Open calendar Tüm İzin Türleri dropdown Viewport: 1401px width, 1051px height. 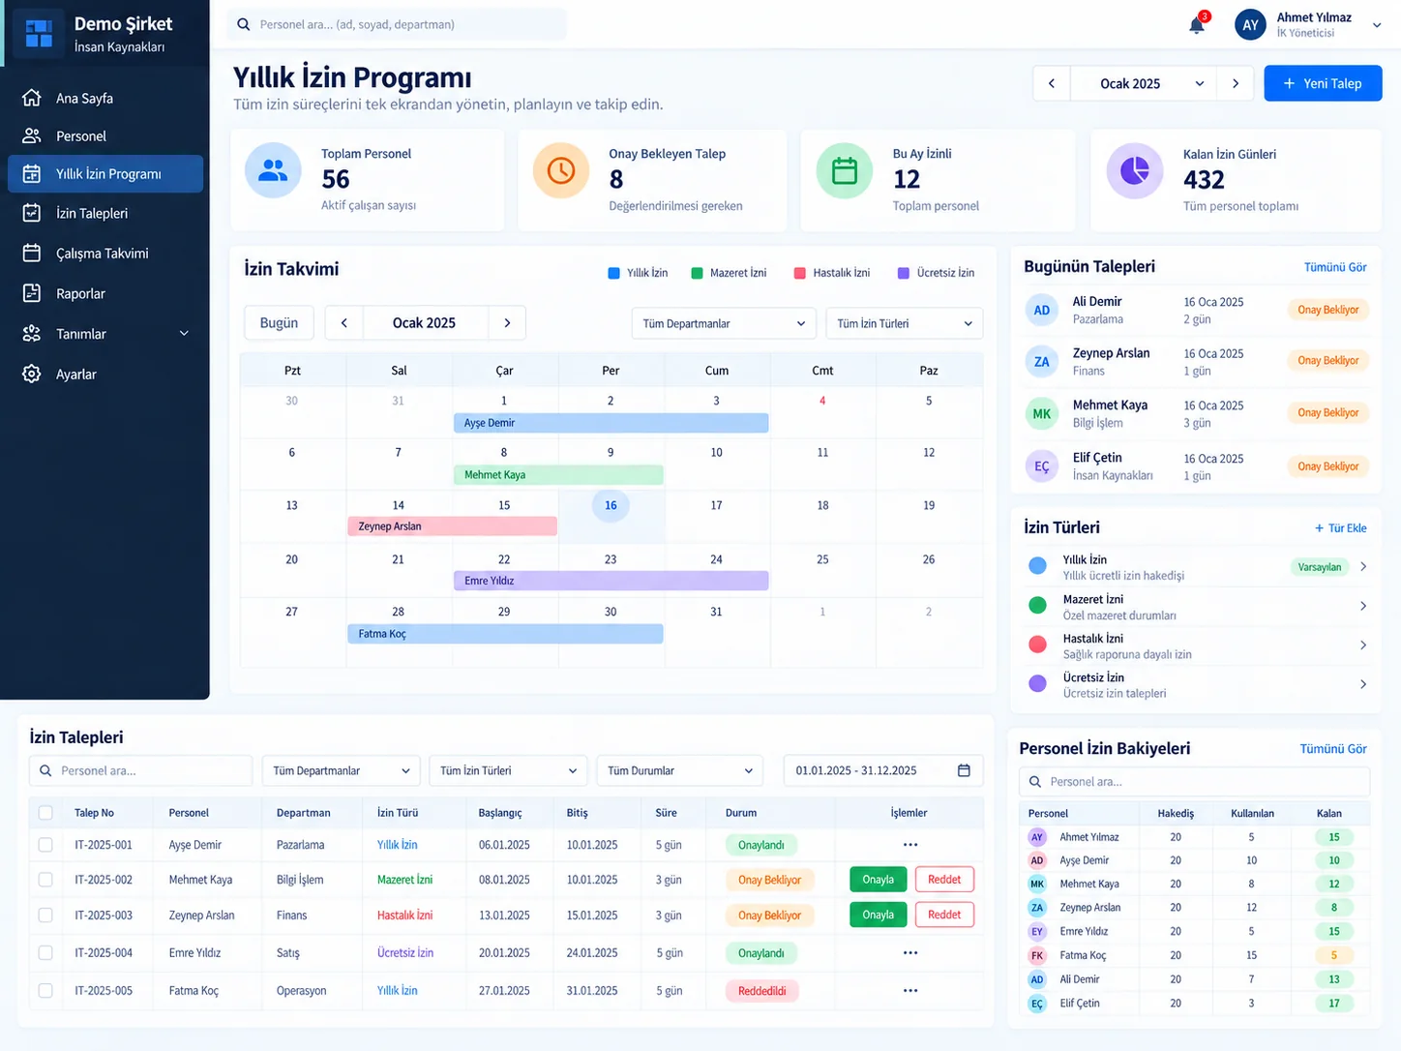click(905, 323)
